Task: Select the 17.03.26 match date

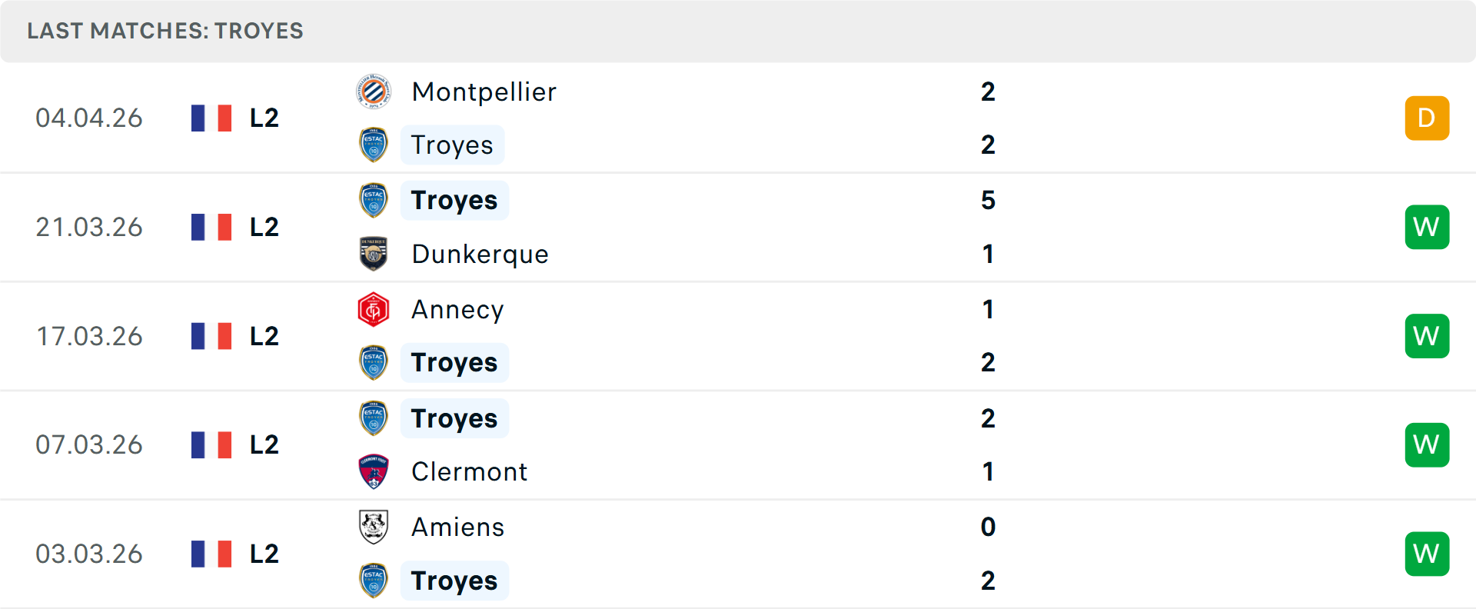Action: [x=89, y=336]
